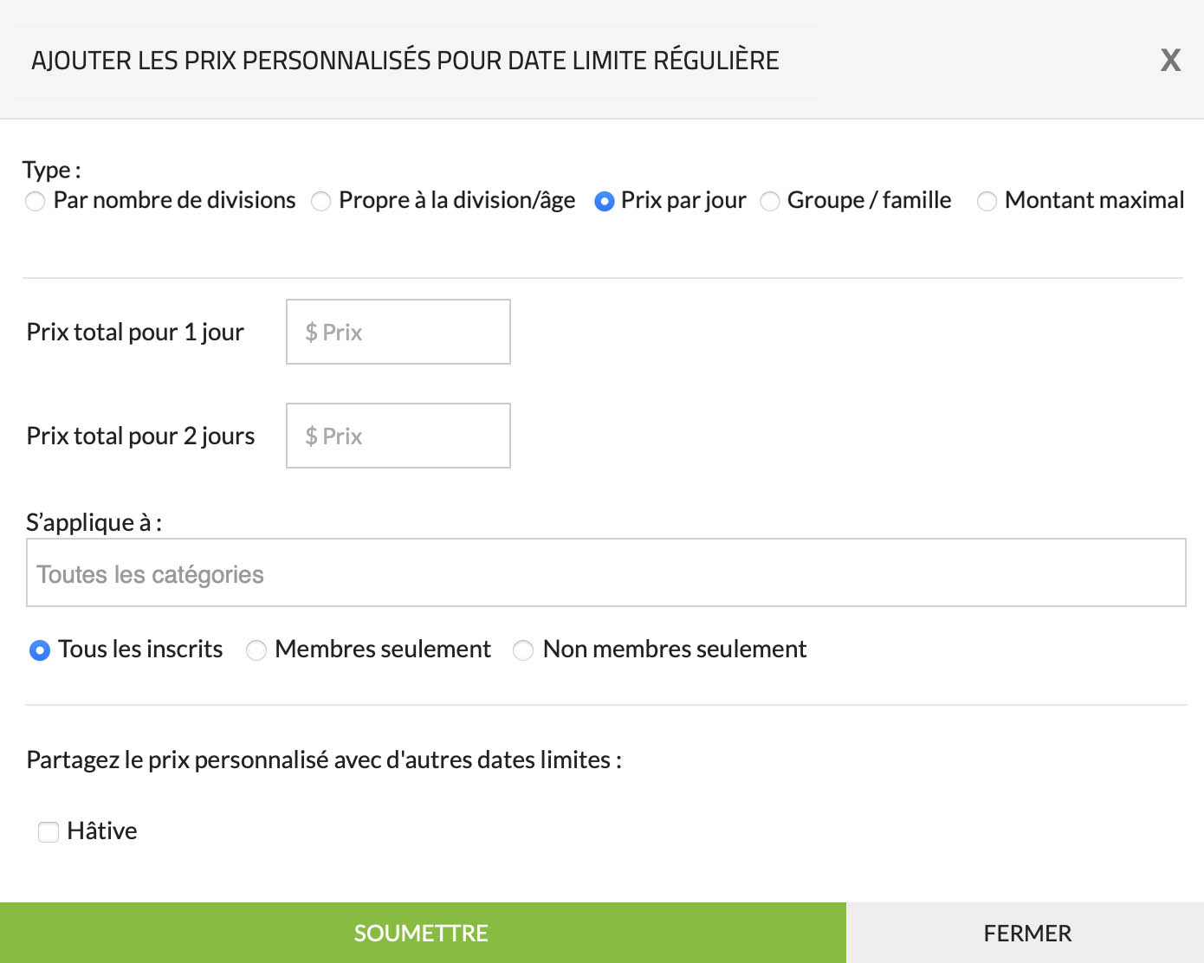
Task: Focus the price field for 2 jours
Action: pos(398,436)
